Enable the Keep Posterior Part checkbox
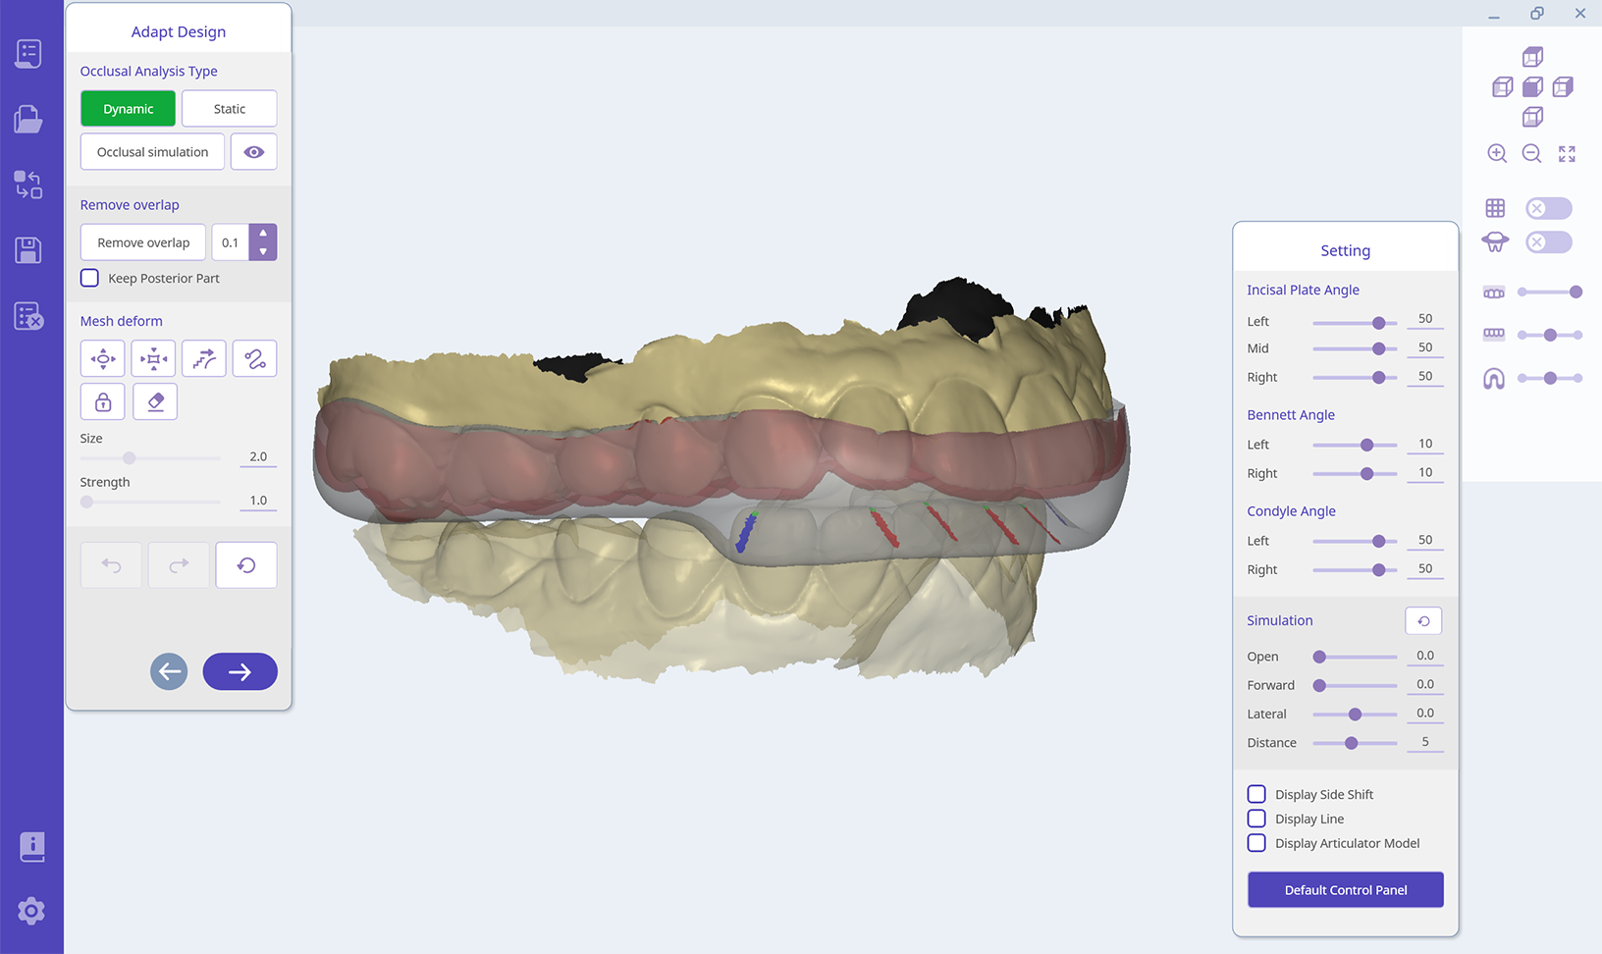 [x=90, y=279]
